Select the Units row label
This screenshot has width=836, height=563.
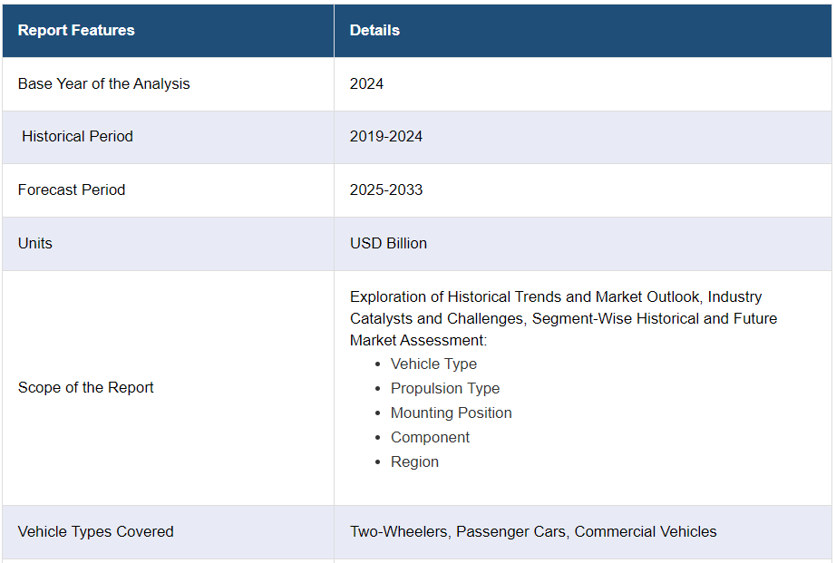[35, 243]
